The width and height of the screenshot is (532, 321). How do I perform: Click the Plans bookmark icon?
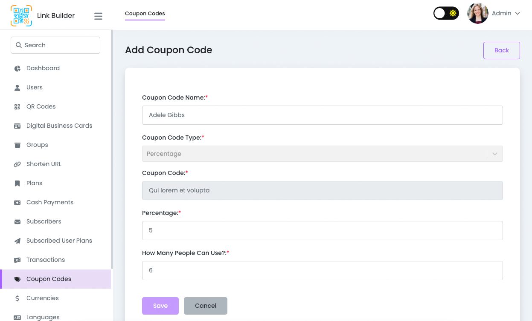click(x=17, y=183)
